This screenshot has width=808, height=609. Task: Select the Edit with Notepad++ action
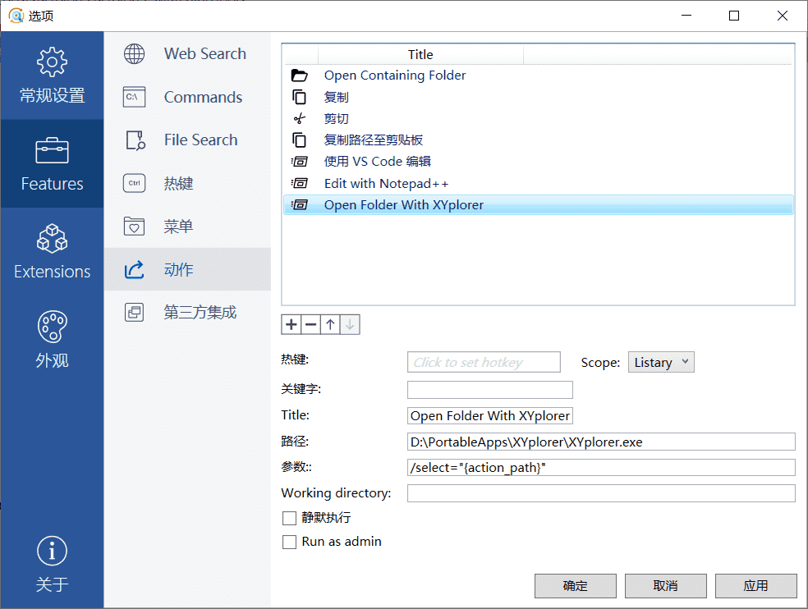[386, 184]
